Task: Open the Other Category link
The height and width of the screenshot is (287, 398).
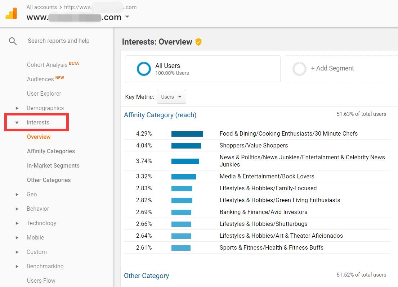Action: [x=146, y=275]
